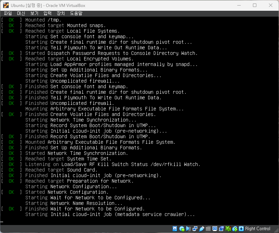
Task: Click 'Reached target Mounted snaps.' line
Action: (65, 25)
